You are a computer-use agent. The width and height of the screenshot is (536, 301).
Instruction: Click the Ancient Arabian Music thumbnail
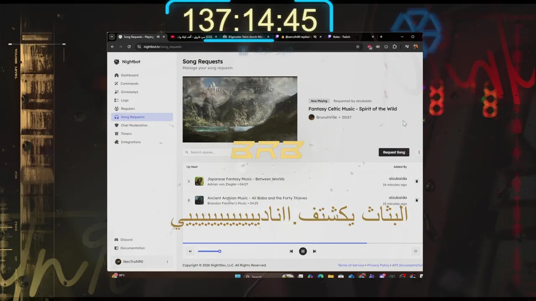pyautogui.click(x=199, y=200)
